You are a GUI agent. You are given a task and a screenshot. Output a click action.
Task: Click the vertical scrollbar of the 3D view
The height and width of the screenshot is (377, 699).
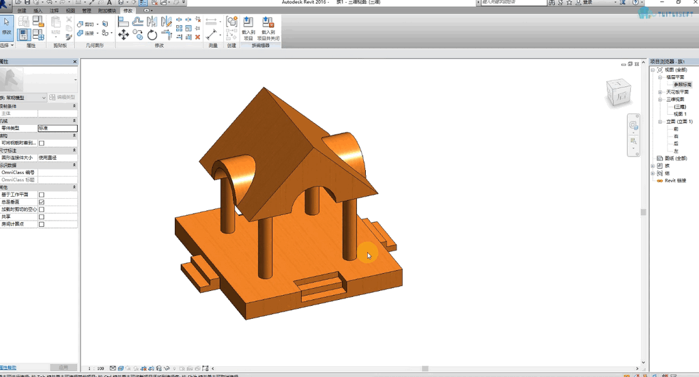(643, 212)
